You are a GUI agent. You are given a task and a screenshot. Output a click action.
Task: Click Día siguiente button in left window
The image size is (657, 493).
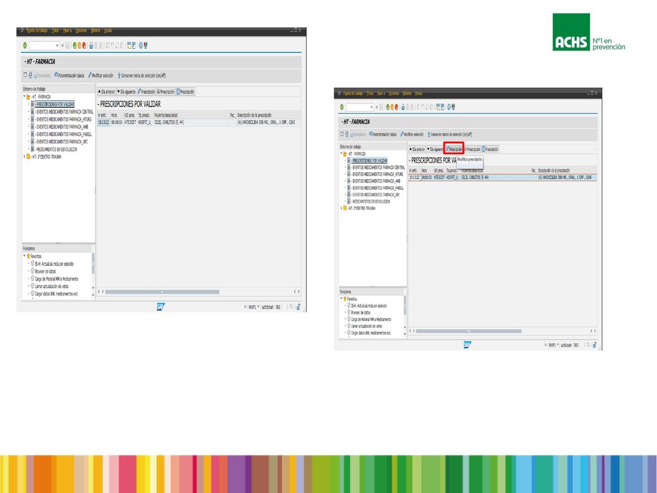(x=126, y=92)
